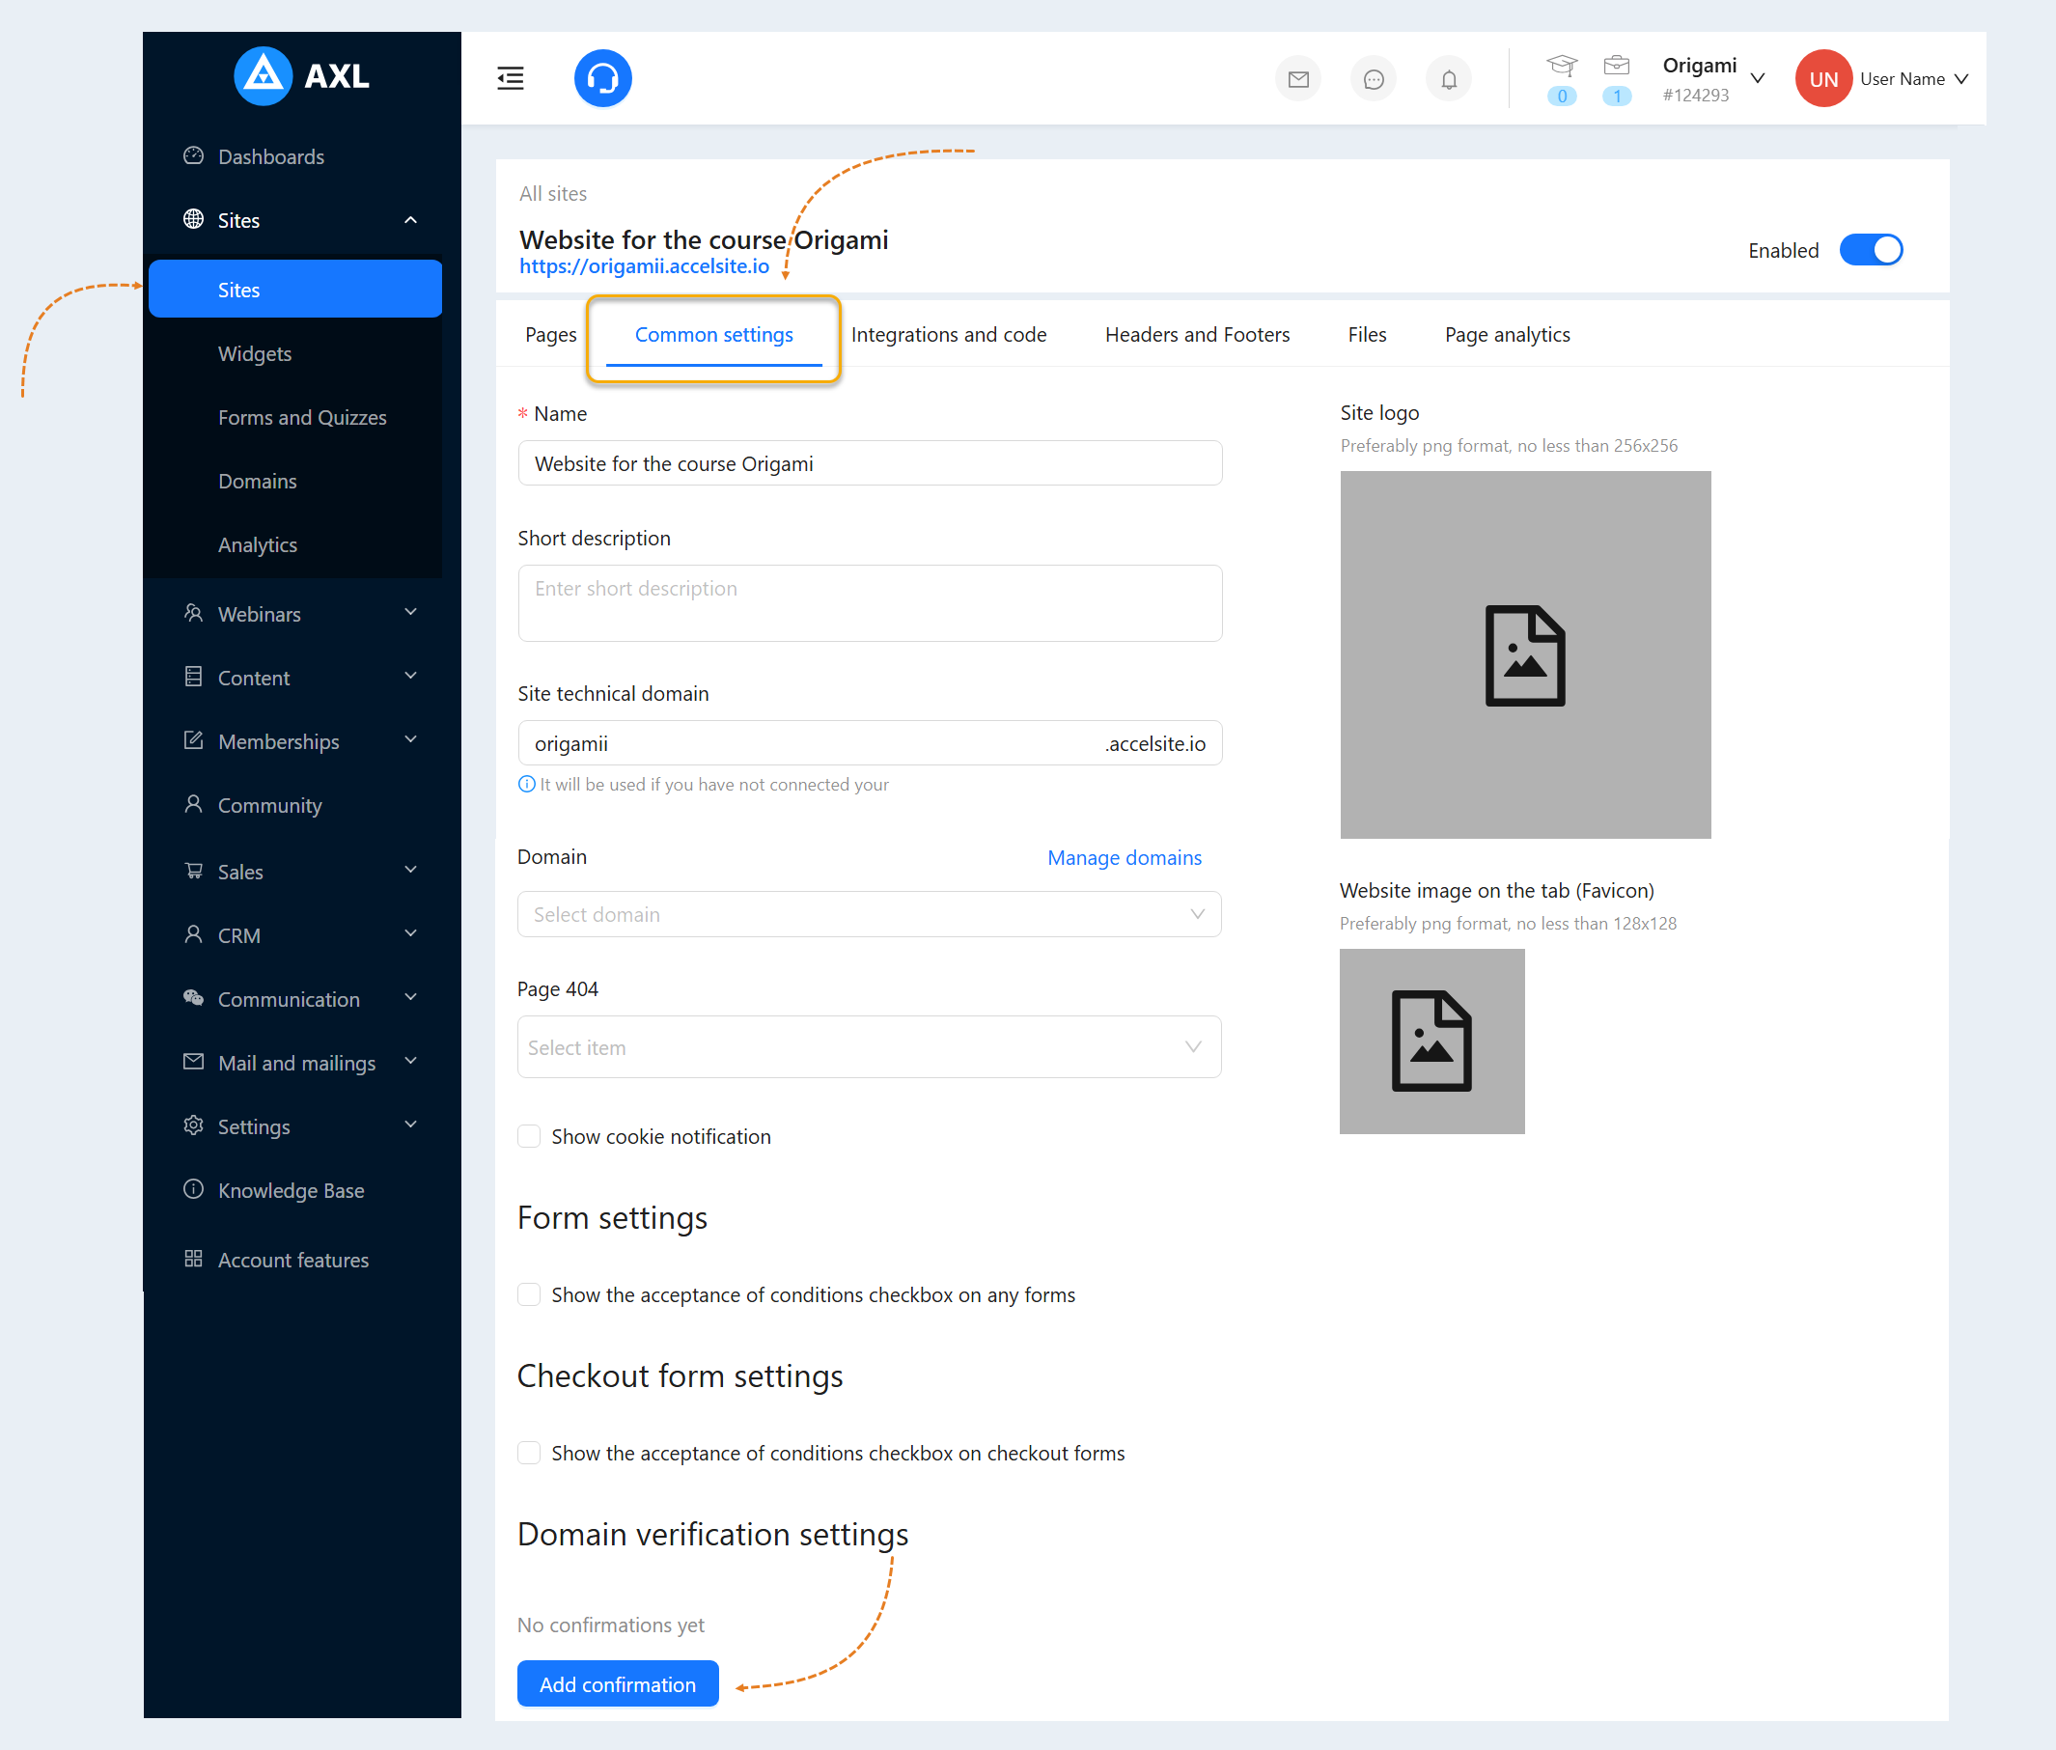Expand the Mail and mailings chevron

[x=410, y=1061]
